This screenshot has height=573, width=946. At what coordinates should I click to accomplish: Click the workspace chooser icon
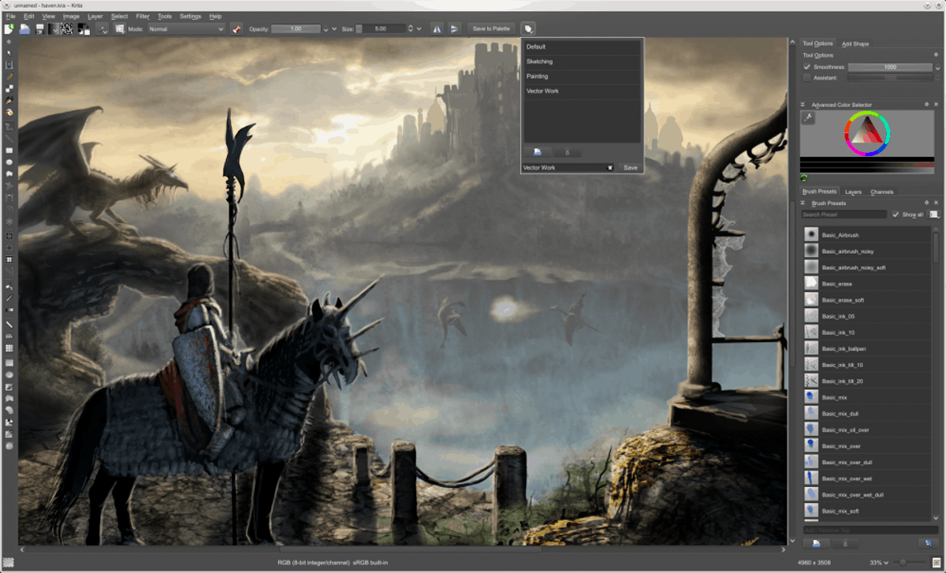pos(528,28)
